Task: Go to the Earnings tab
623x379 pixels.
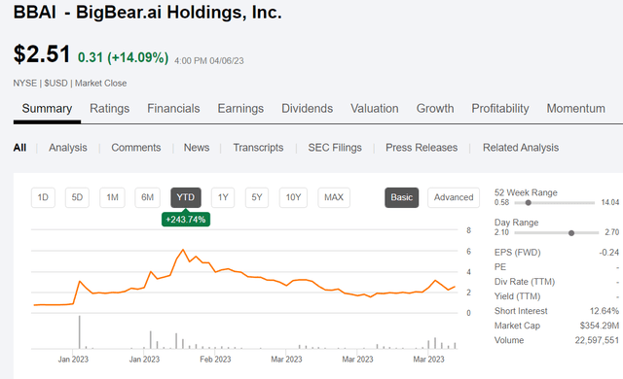Action: (240, 109)
